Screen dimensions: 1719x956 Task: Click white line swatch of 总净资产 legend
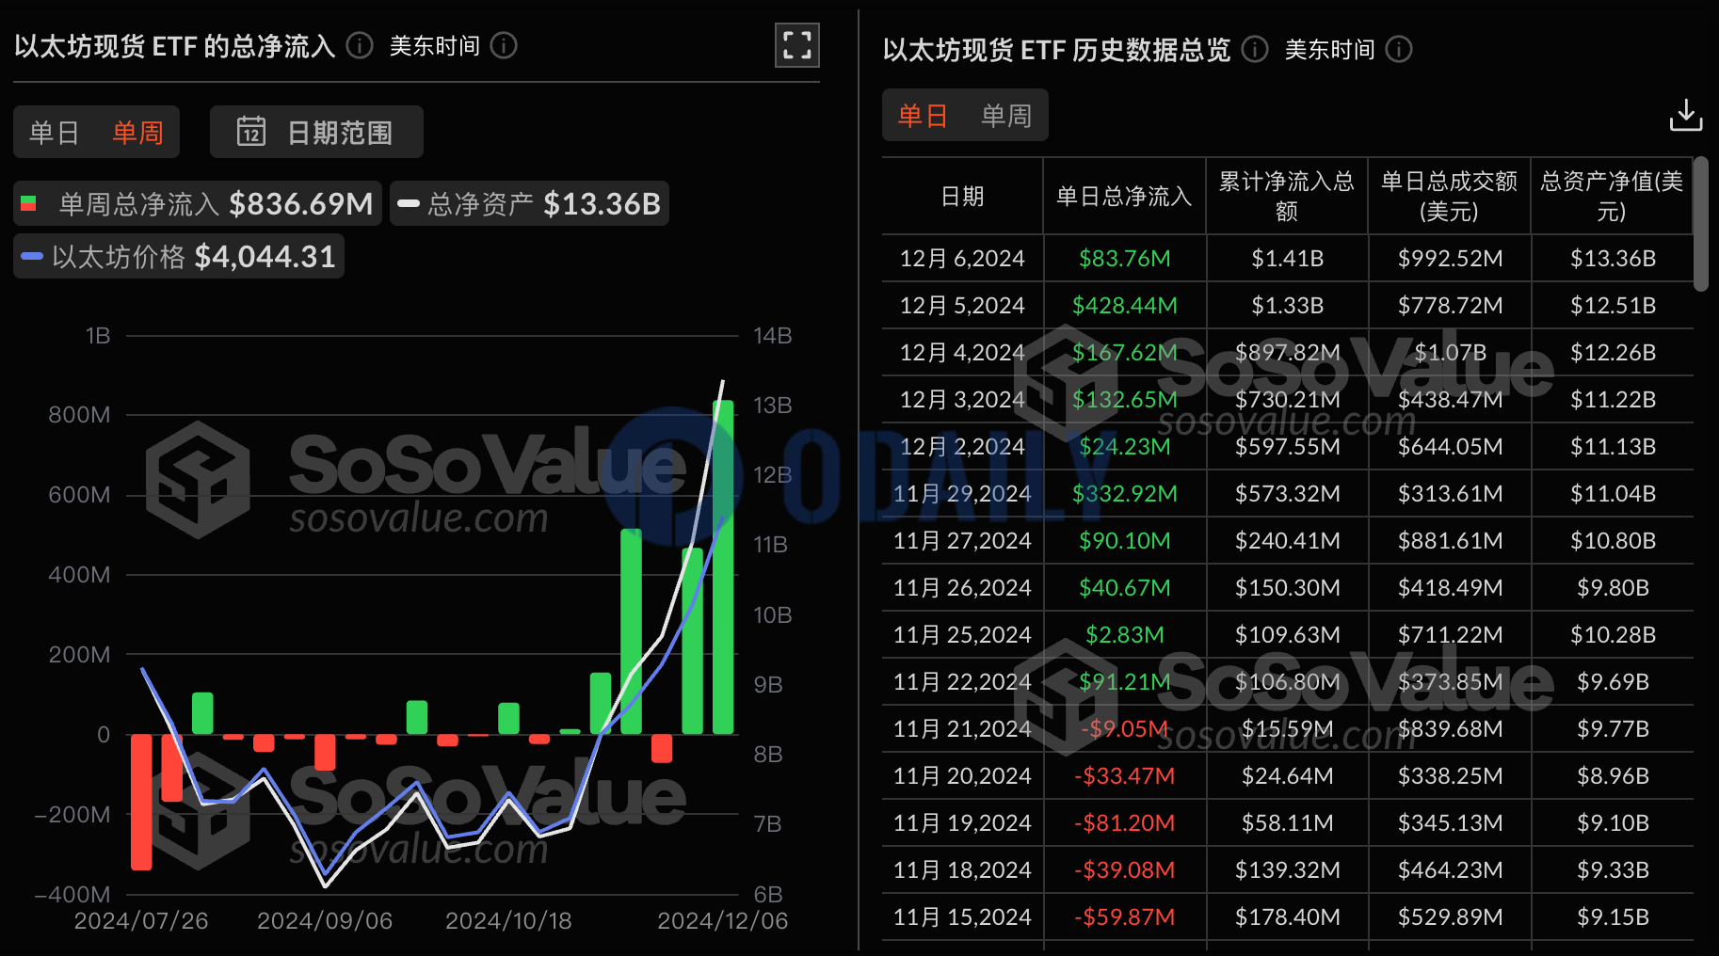click(409, 203)
